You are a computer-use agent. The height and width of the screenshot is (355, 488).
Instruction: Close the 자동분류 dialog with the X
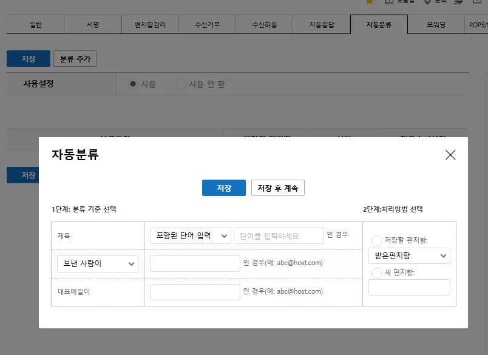(x=450, y=155)
